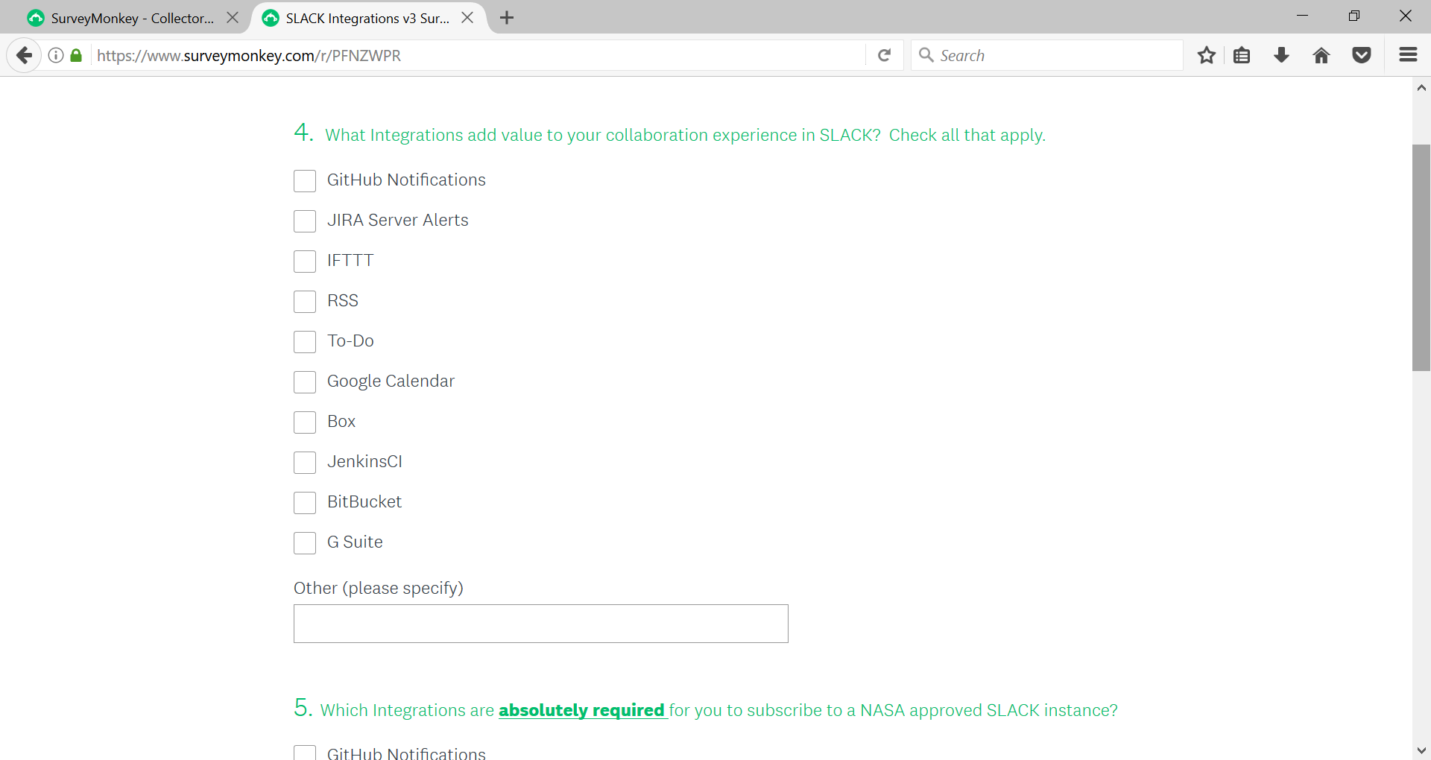Check the GitHub Notifications box in question 4
The height and width of the screenshot is (760, 1431).
pyautogui.click(x=305, y=181)
